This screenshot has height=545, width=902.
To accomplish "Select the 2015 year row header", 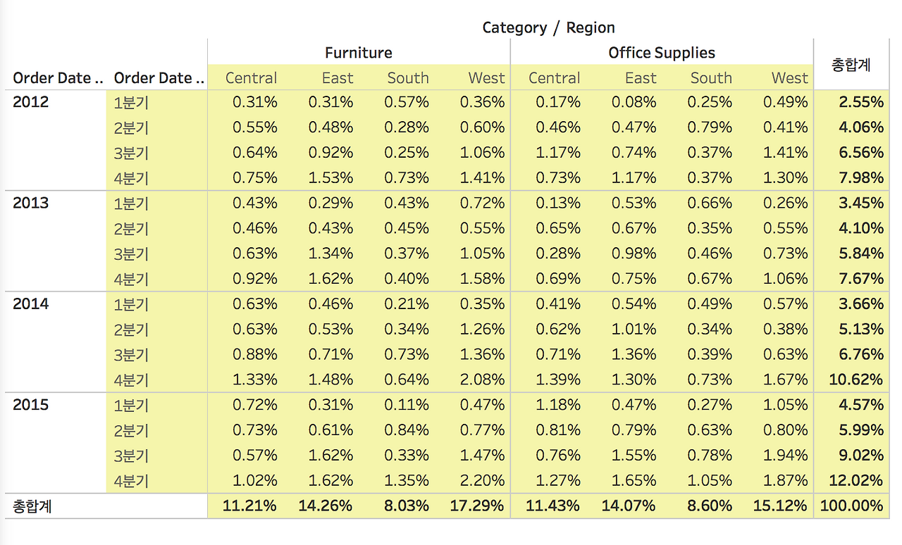I will point(31,405).
